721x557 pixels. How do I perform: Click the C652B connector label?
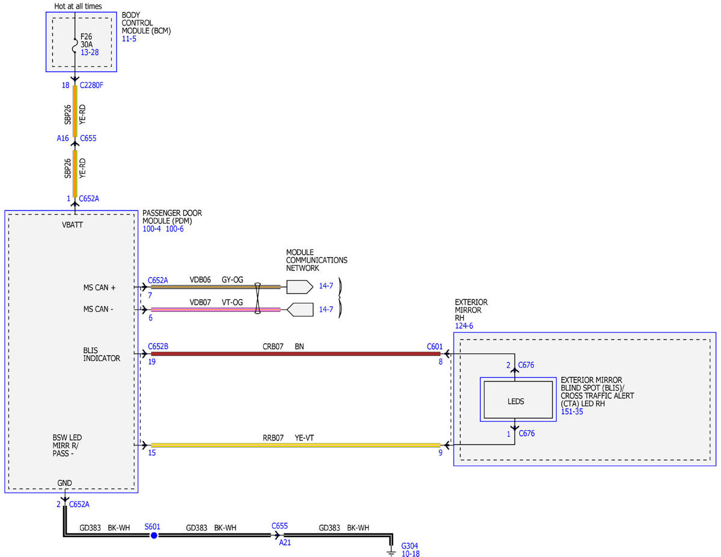158,346
